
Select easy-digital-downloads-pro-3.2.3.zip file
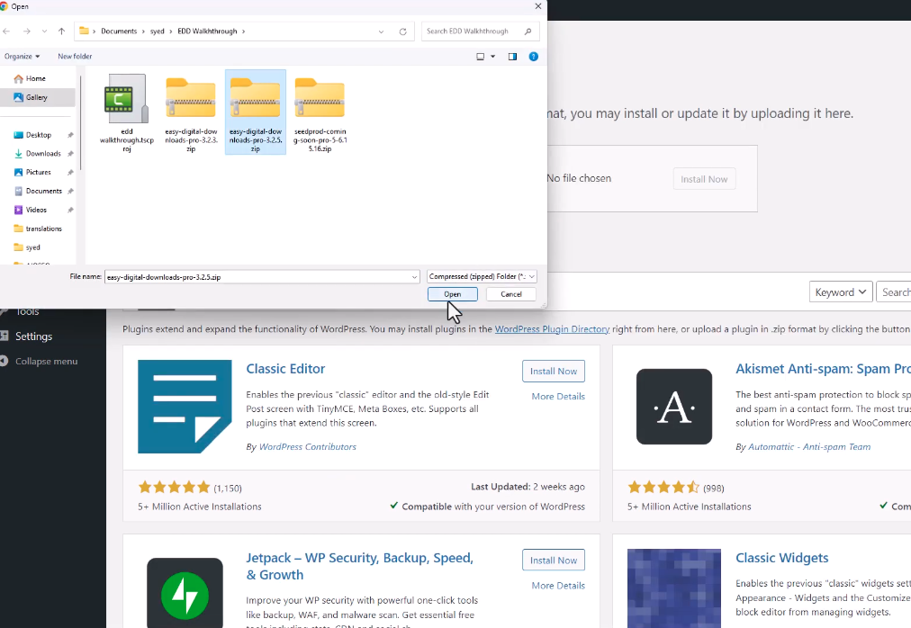(x=191, y=99)
